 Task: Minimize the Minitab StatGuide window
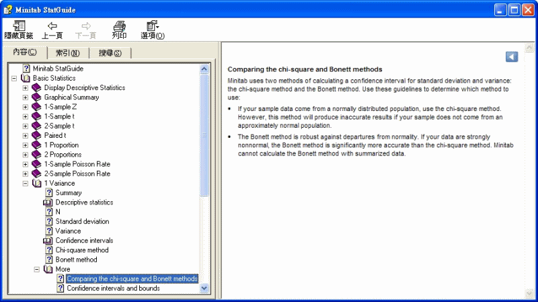500,10
